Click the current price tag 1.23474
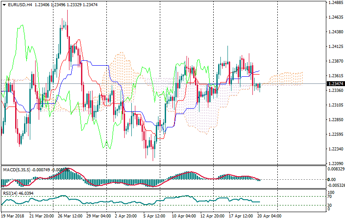This screenshot has height=221, width=345. click(x=335, y=84)
